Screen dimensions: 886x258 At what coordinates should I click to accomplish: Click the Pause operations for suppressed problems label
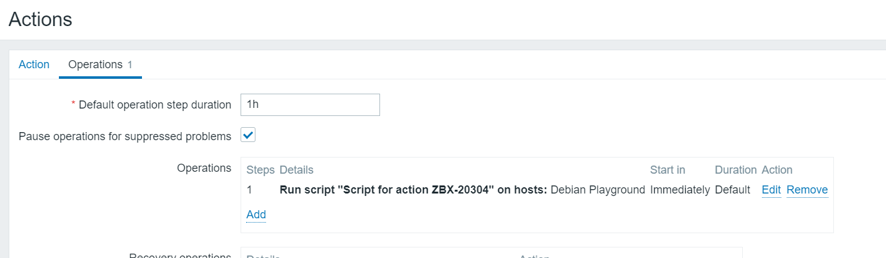pos(125,136)
